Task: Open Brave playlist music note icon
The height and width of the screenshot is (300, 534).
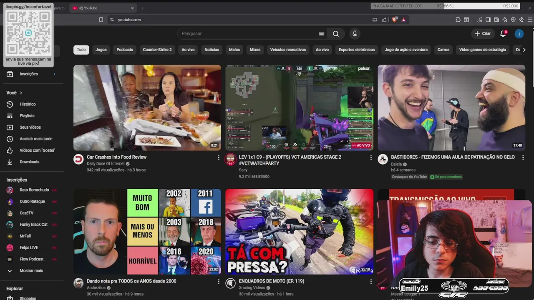Action: pos(480,20)
